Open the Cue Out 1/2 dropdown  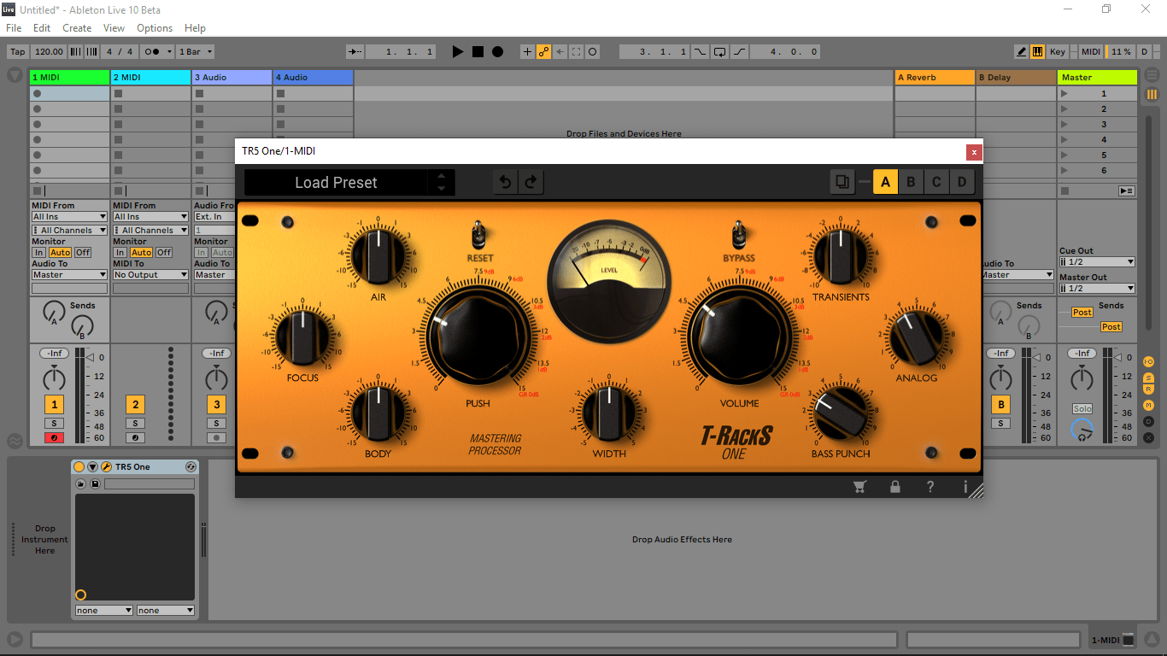[1097, 262]
